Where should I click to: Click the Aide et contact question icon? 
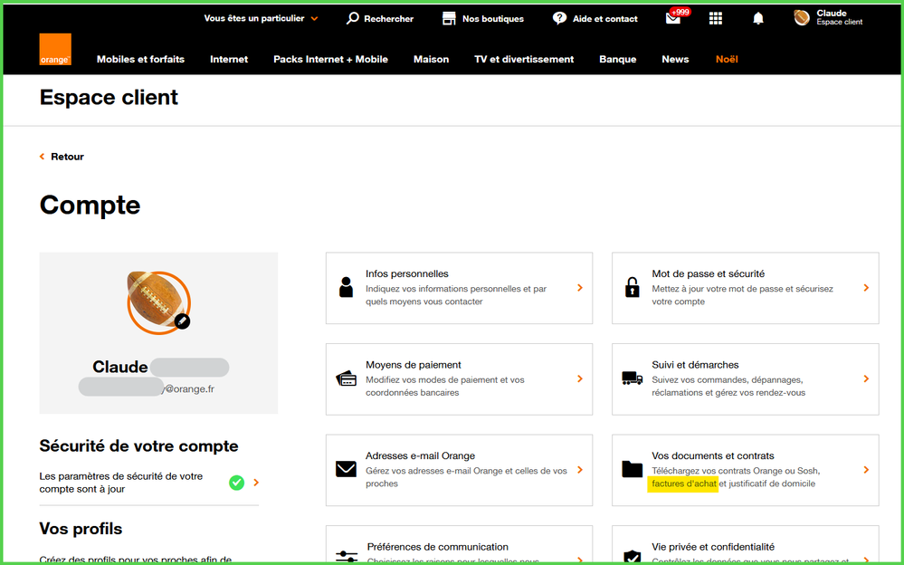point(559,18)
